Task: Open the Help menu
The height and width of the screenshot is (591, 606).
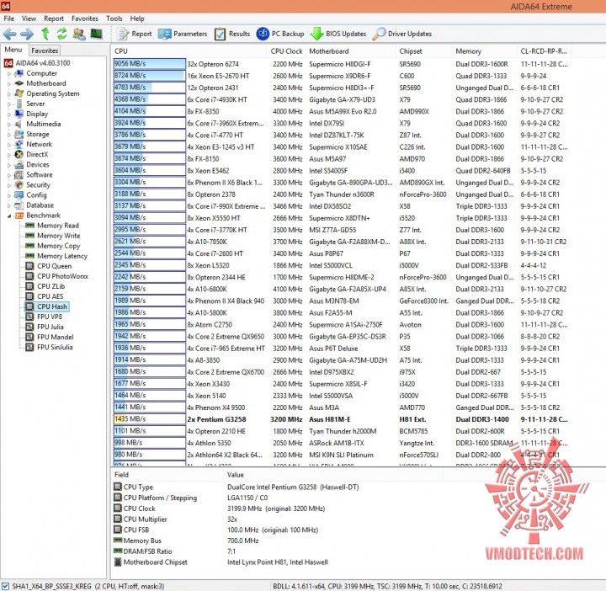Action: pyautogui.click(x=137, y=19)
